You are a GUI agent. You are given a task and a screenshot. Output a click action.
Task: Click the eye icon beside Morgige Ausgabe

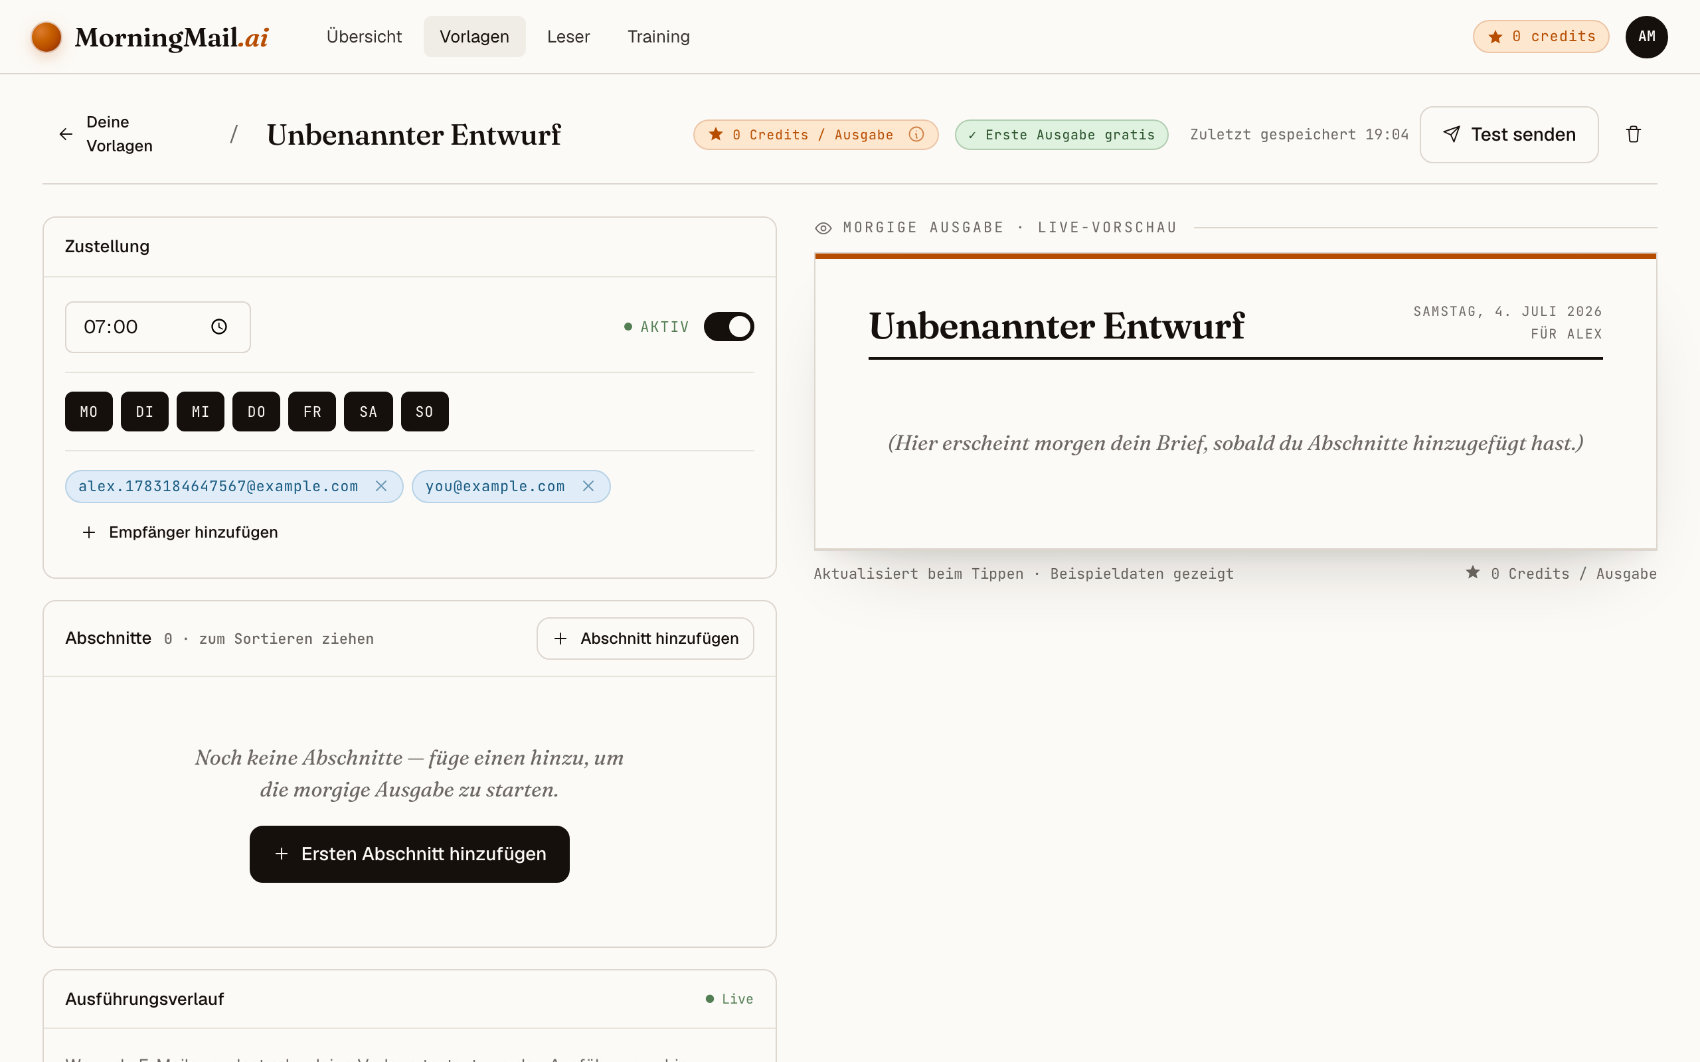[823, 228]
